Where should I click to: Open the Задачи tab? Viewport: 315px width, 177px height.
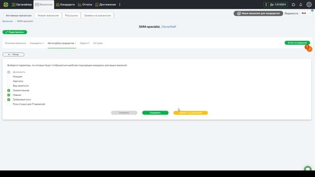[x=85, y=43]
